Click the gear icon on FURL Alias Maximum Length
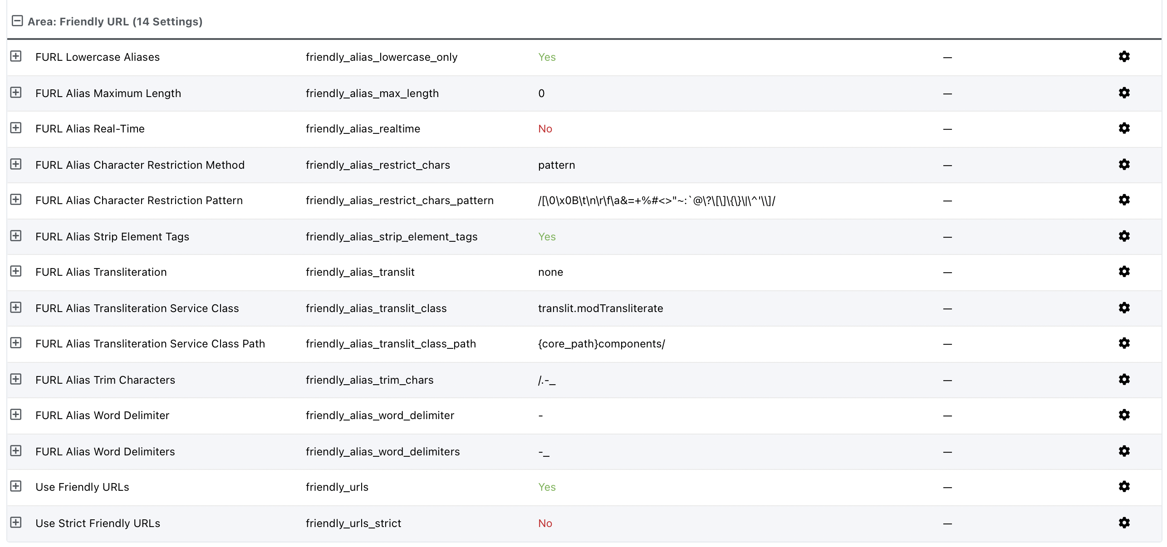1167x547 pixels. [x=1124, y=93]
